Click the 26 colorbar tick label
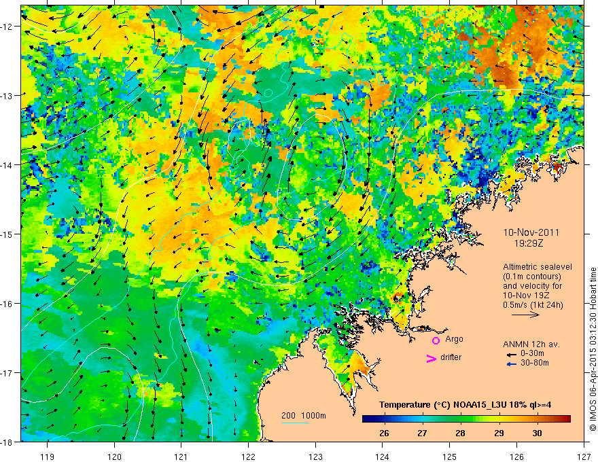Screen dimensions: 598x462 [384, 433]
